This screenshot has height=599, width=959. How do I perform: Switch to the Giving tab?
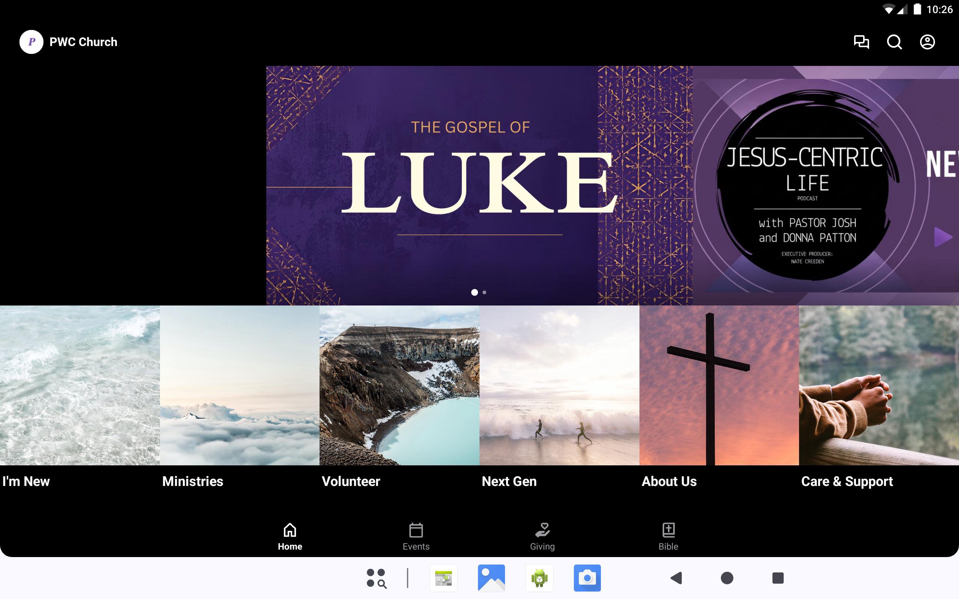click(542, 536)
